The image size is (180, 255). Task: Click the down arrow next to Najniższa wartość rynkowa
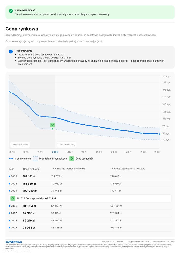coord(53,169)
